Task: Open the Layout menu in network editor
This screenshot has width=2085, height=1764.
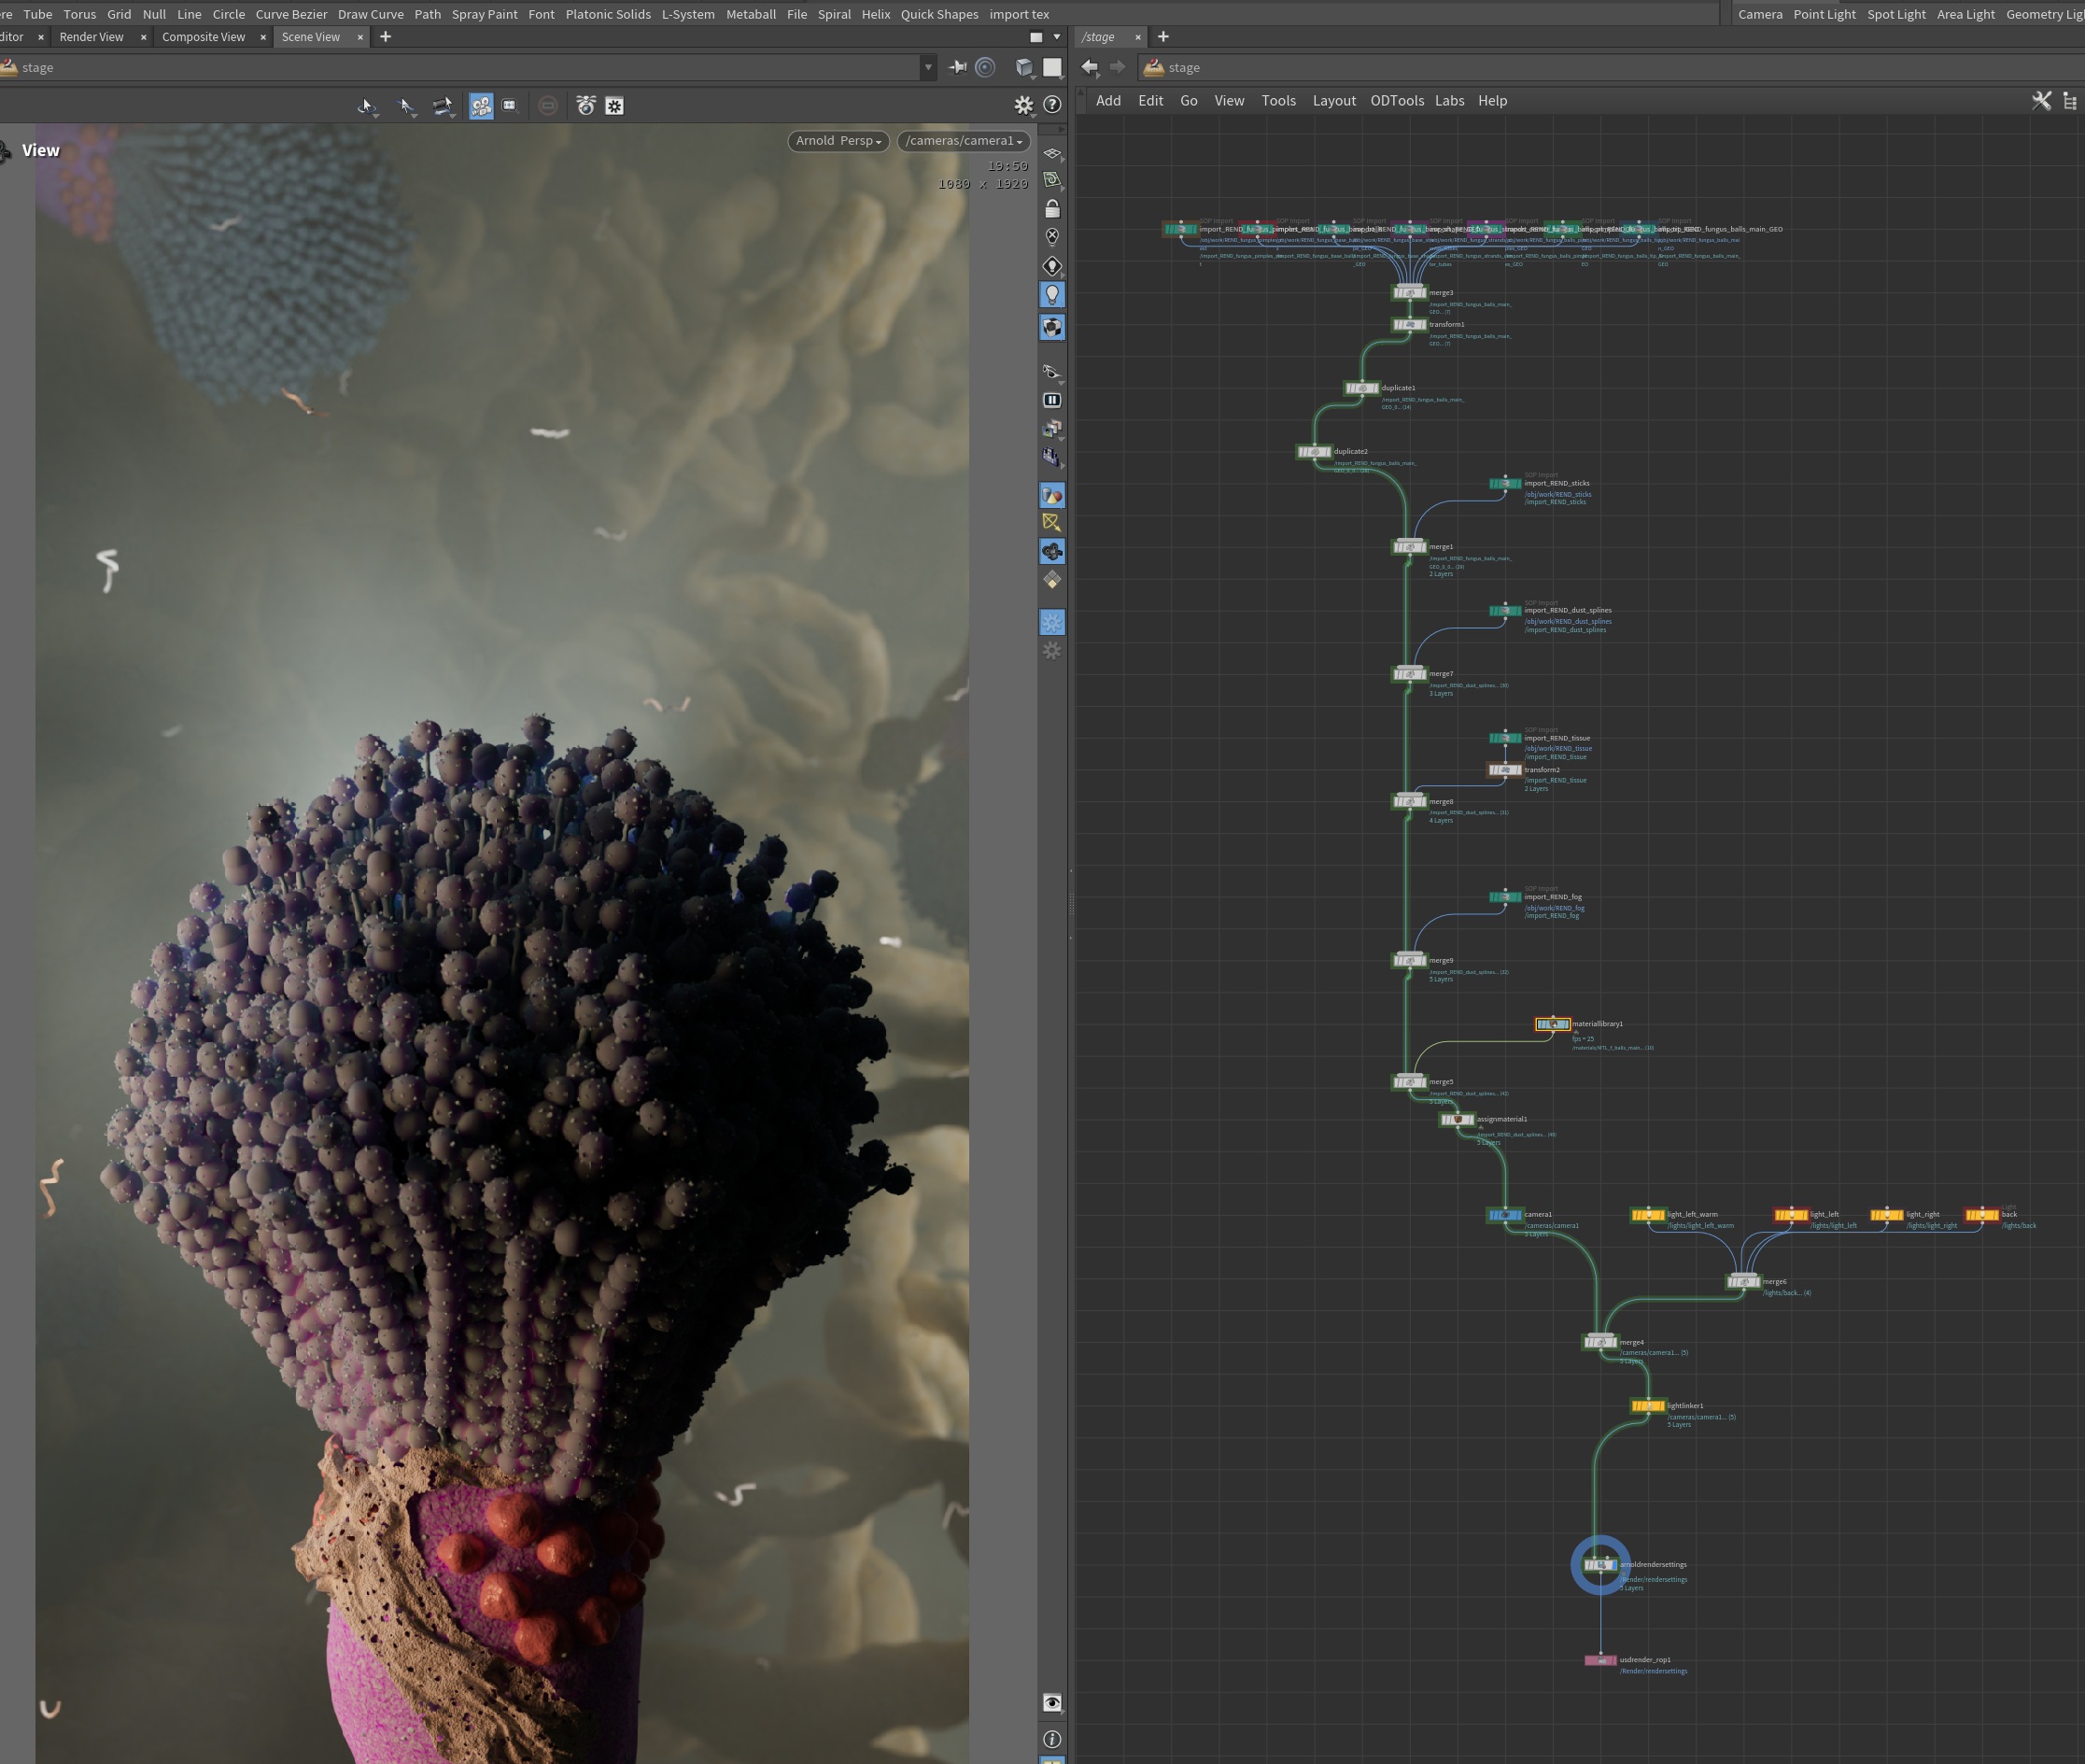Action: 1334,101
